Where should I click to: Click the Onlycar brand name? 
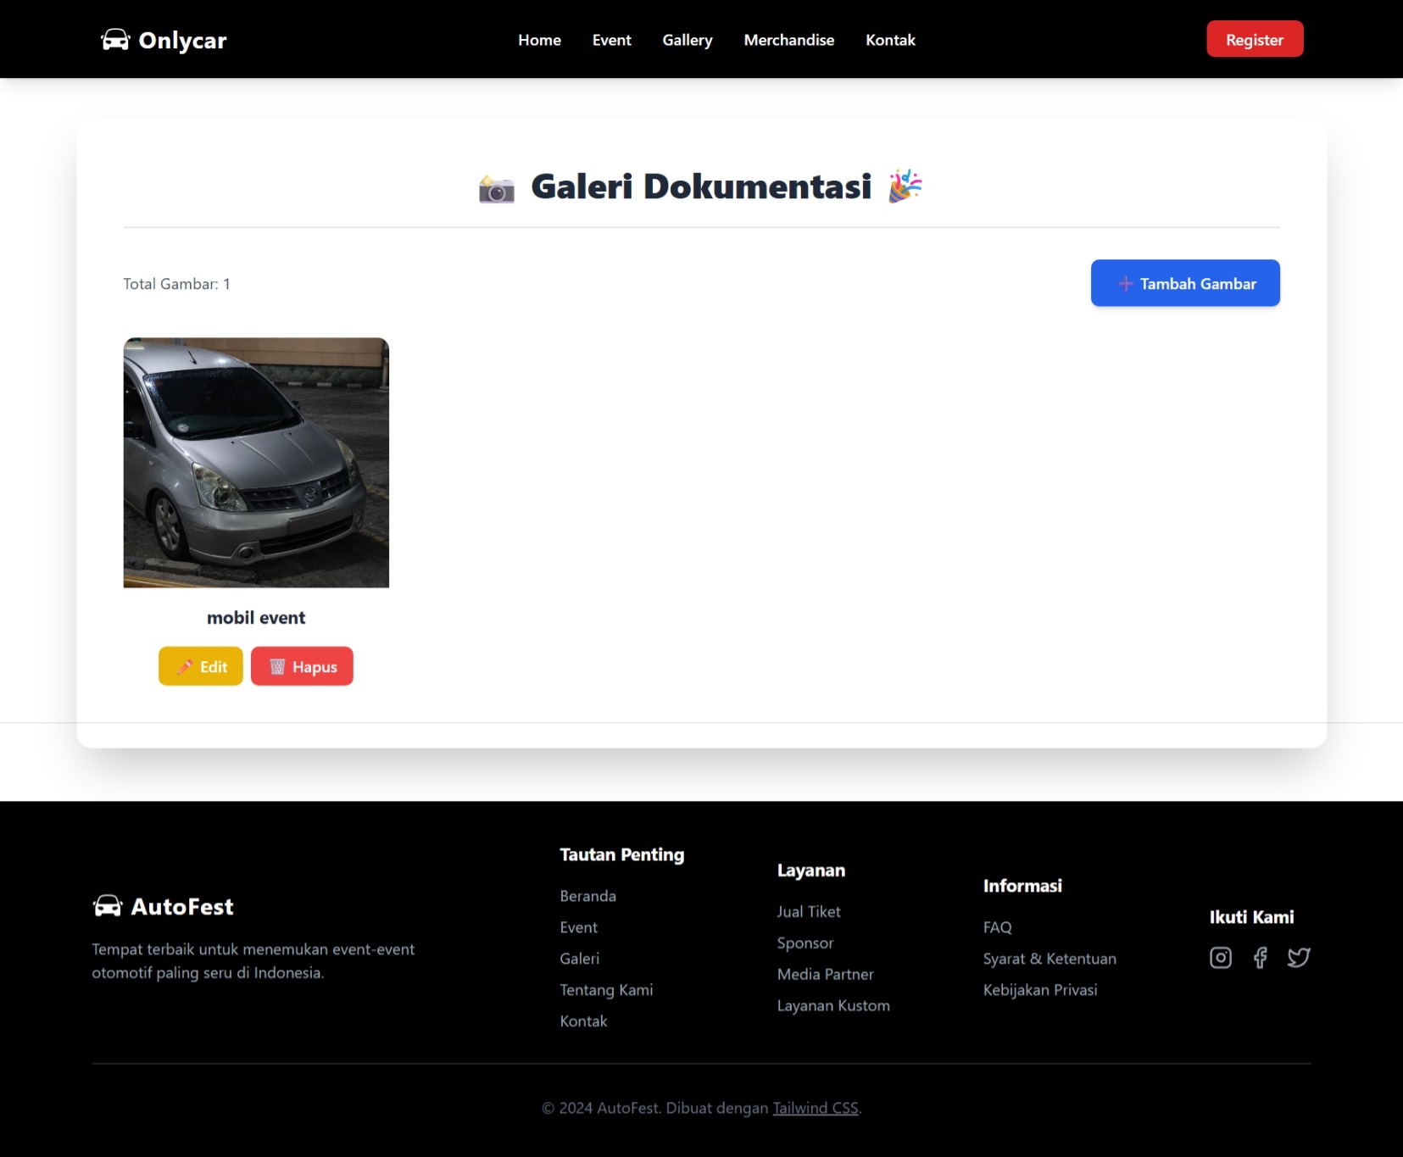coord(182,40)
